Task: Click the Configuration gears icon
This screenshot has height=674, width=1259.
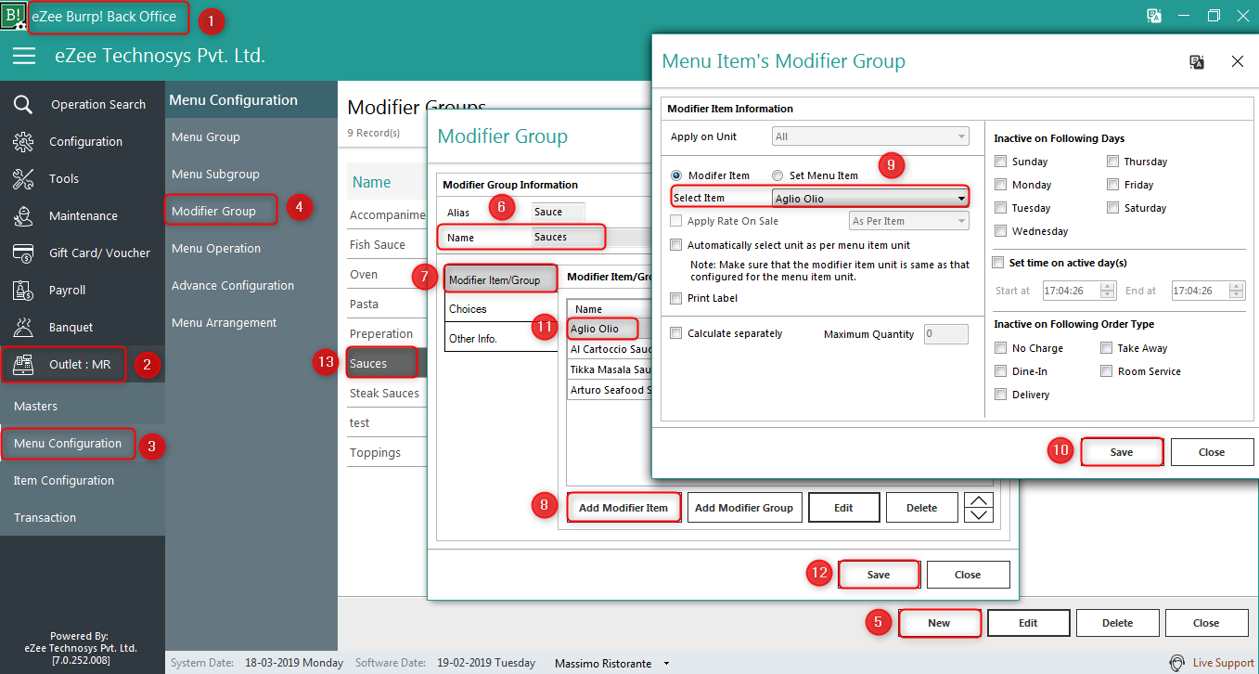Action: (23, 141)
